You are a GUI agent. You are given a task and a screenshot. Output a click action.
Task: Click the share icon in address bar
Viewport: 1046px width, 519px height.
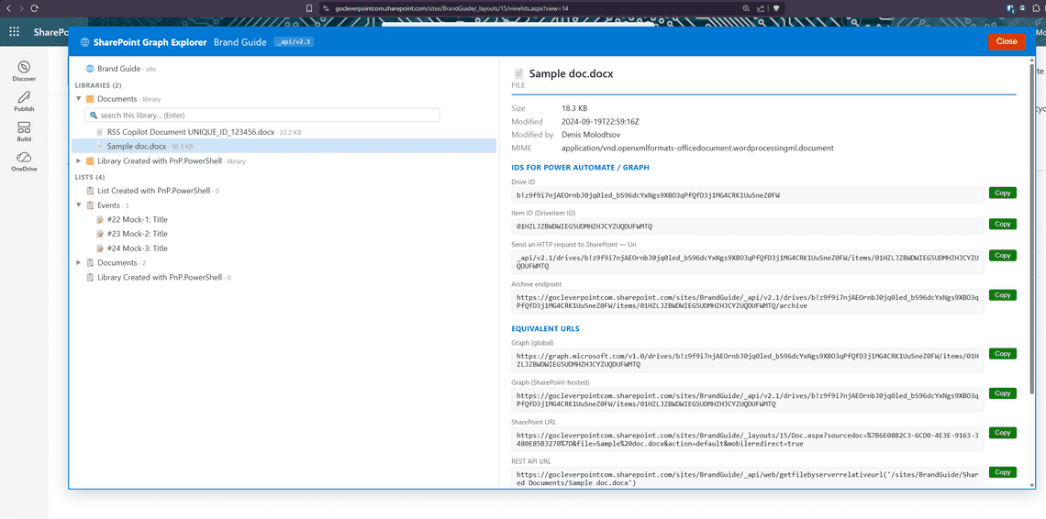pos(761,8)
